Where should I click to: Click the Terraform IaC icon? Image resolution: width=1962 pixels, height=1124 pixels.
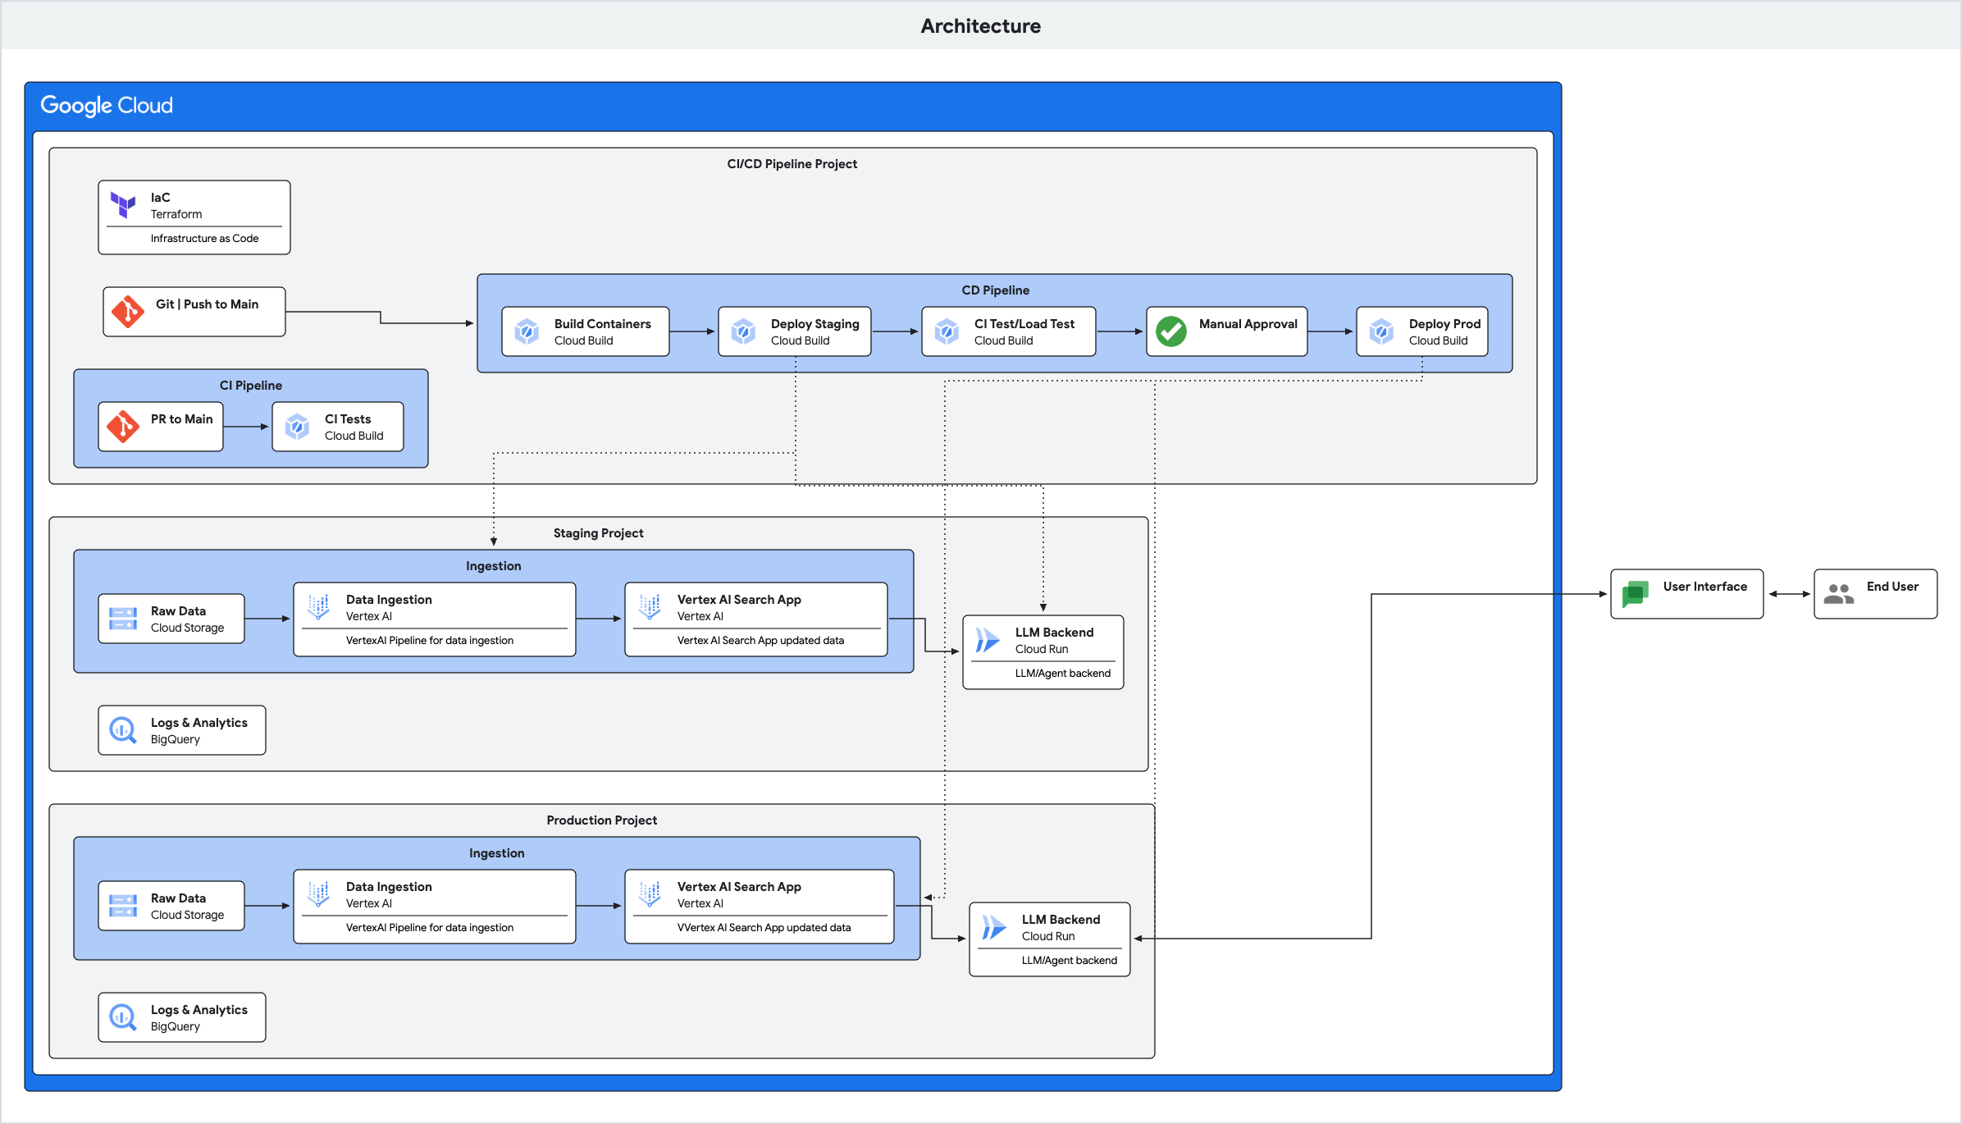click(123, 205)
